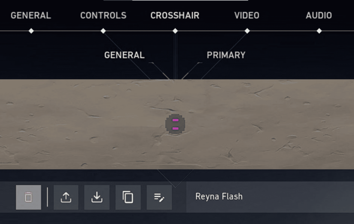Switch to the CONTROLS tab
The image size is (354, 224).
[x=103, y=16]
